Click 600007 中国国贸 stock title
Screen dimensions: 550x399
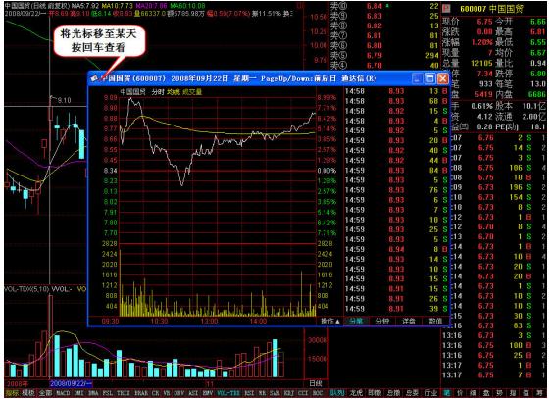(x=491, y=9)
